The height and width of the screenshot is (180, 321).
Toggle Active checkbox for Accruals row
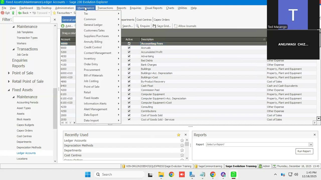point(129,48)
